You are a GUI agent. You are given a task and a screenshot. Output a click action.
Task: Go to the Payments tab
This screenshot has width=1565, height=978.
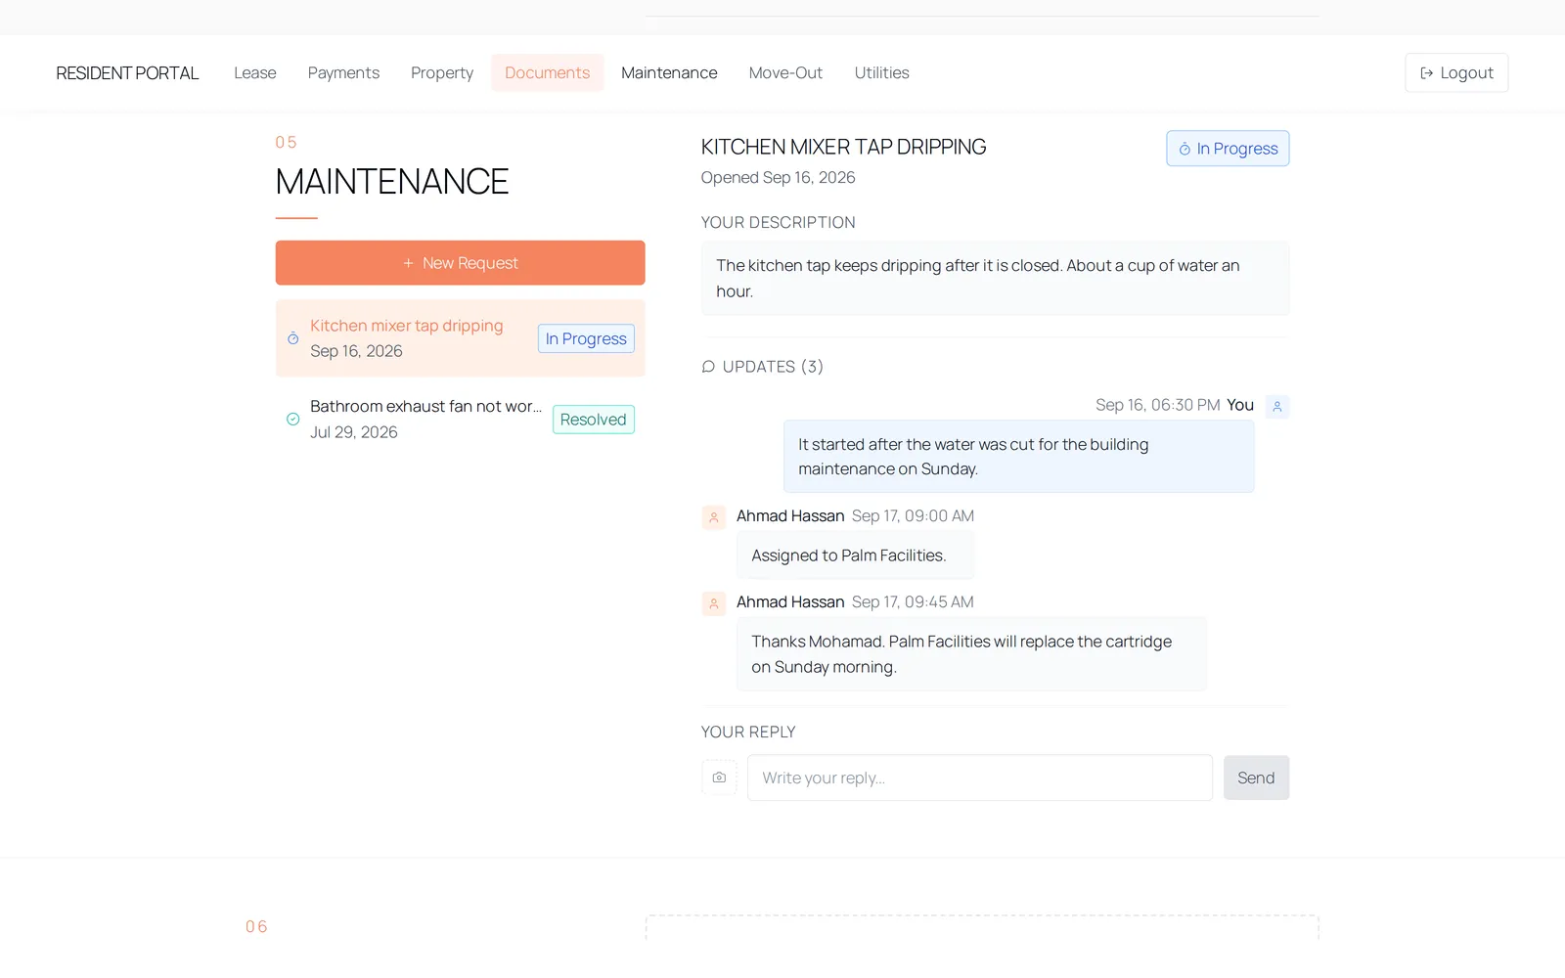(x=343, y=72)
